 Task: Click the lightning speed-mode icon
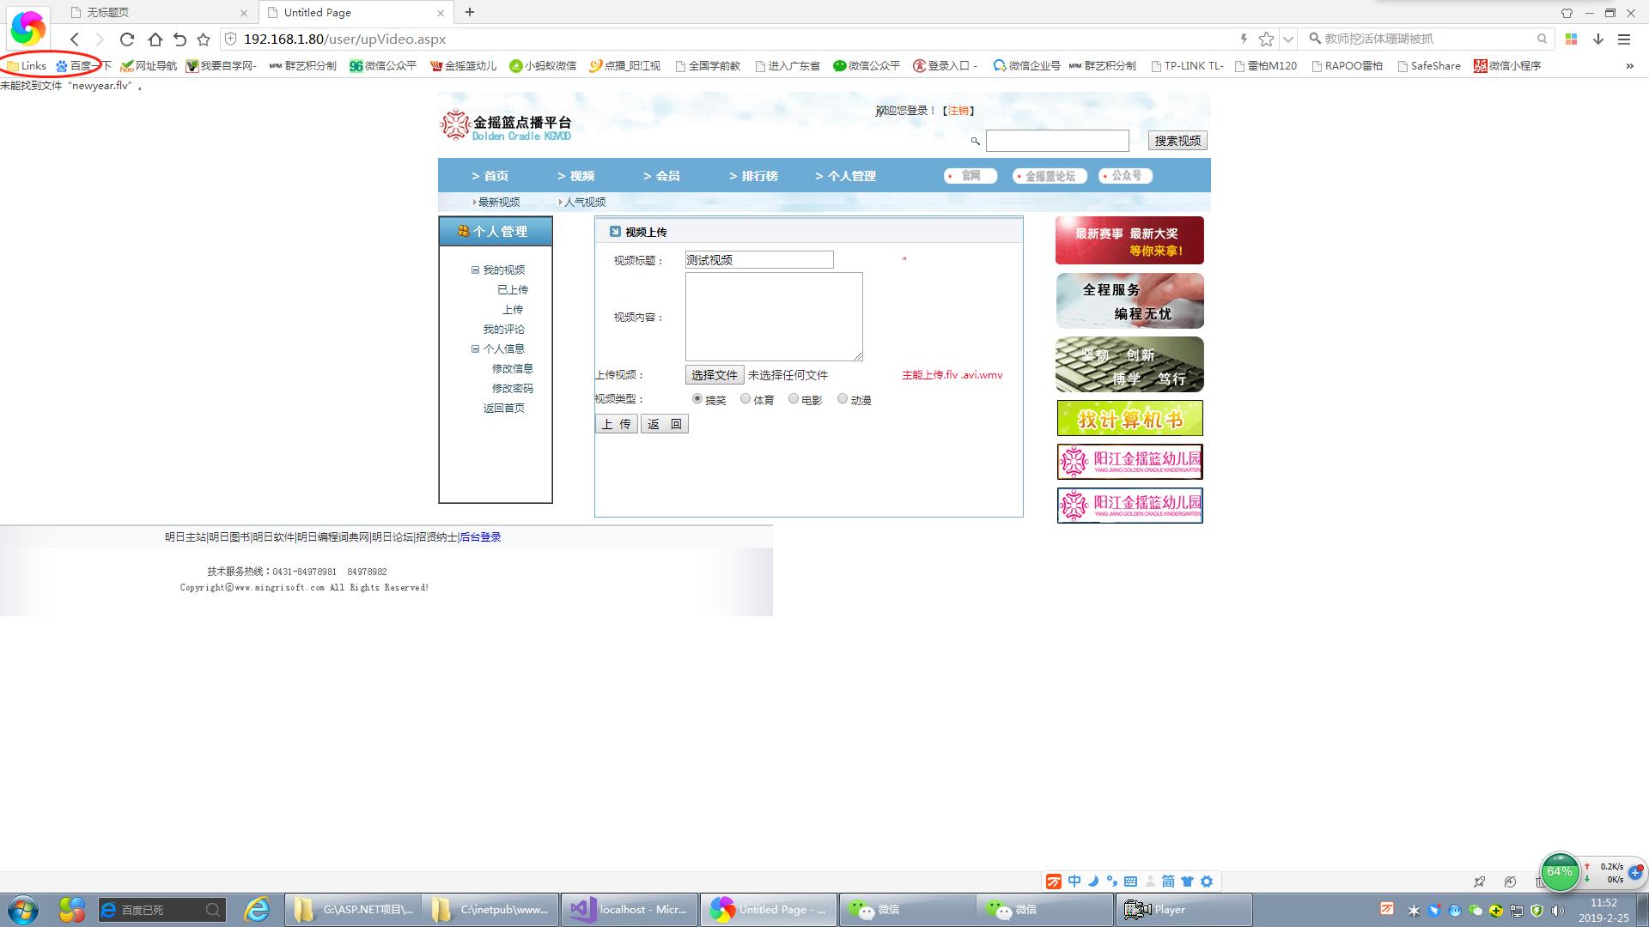[1243, 39]
